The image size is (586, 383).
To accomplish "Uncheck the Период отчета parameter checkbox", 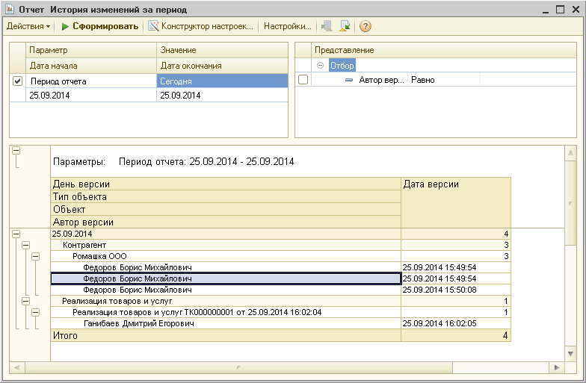I will pyautogui.click(x=18, y=81).
